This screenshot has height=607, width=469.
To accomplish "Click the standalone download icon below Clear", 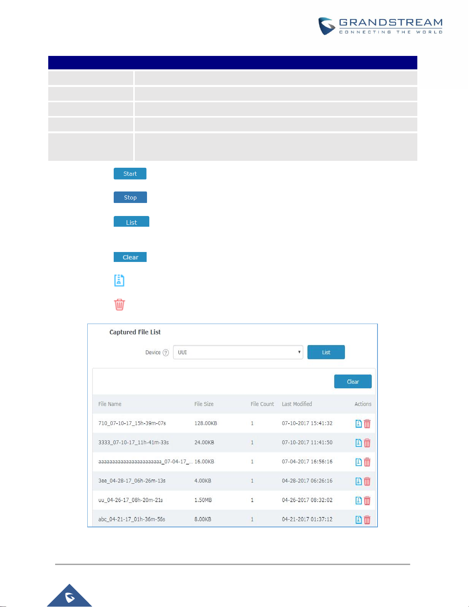I will [119, 280].
